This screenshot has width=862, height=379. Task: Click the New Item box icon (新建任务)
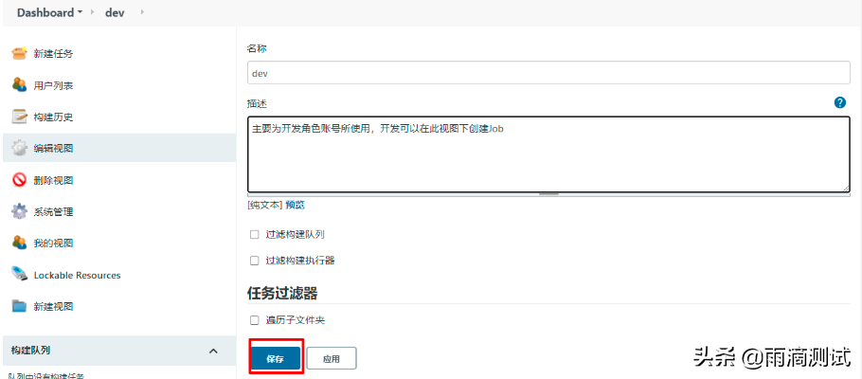[19, 53]
